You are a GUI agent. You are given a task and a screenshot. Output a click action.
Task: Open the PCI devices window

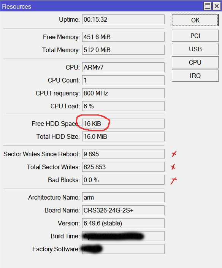coord(195,36)
